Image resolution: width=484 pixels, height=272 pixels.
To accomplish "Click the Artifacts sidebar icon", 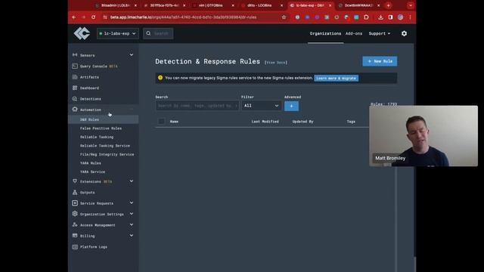I will 75,77.
